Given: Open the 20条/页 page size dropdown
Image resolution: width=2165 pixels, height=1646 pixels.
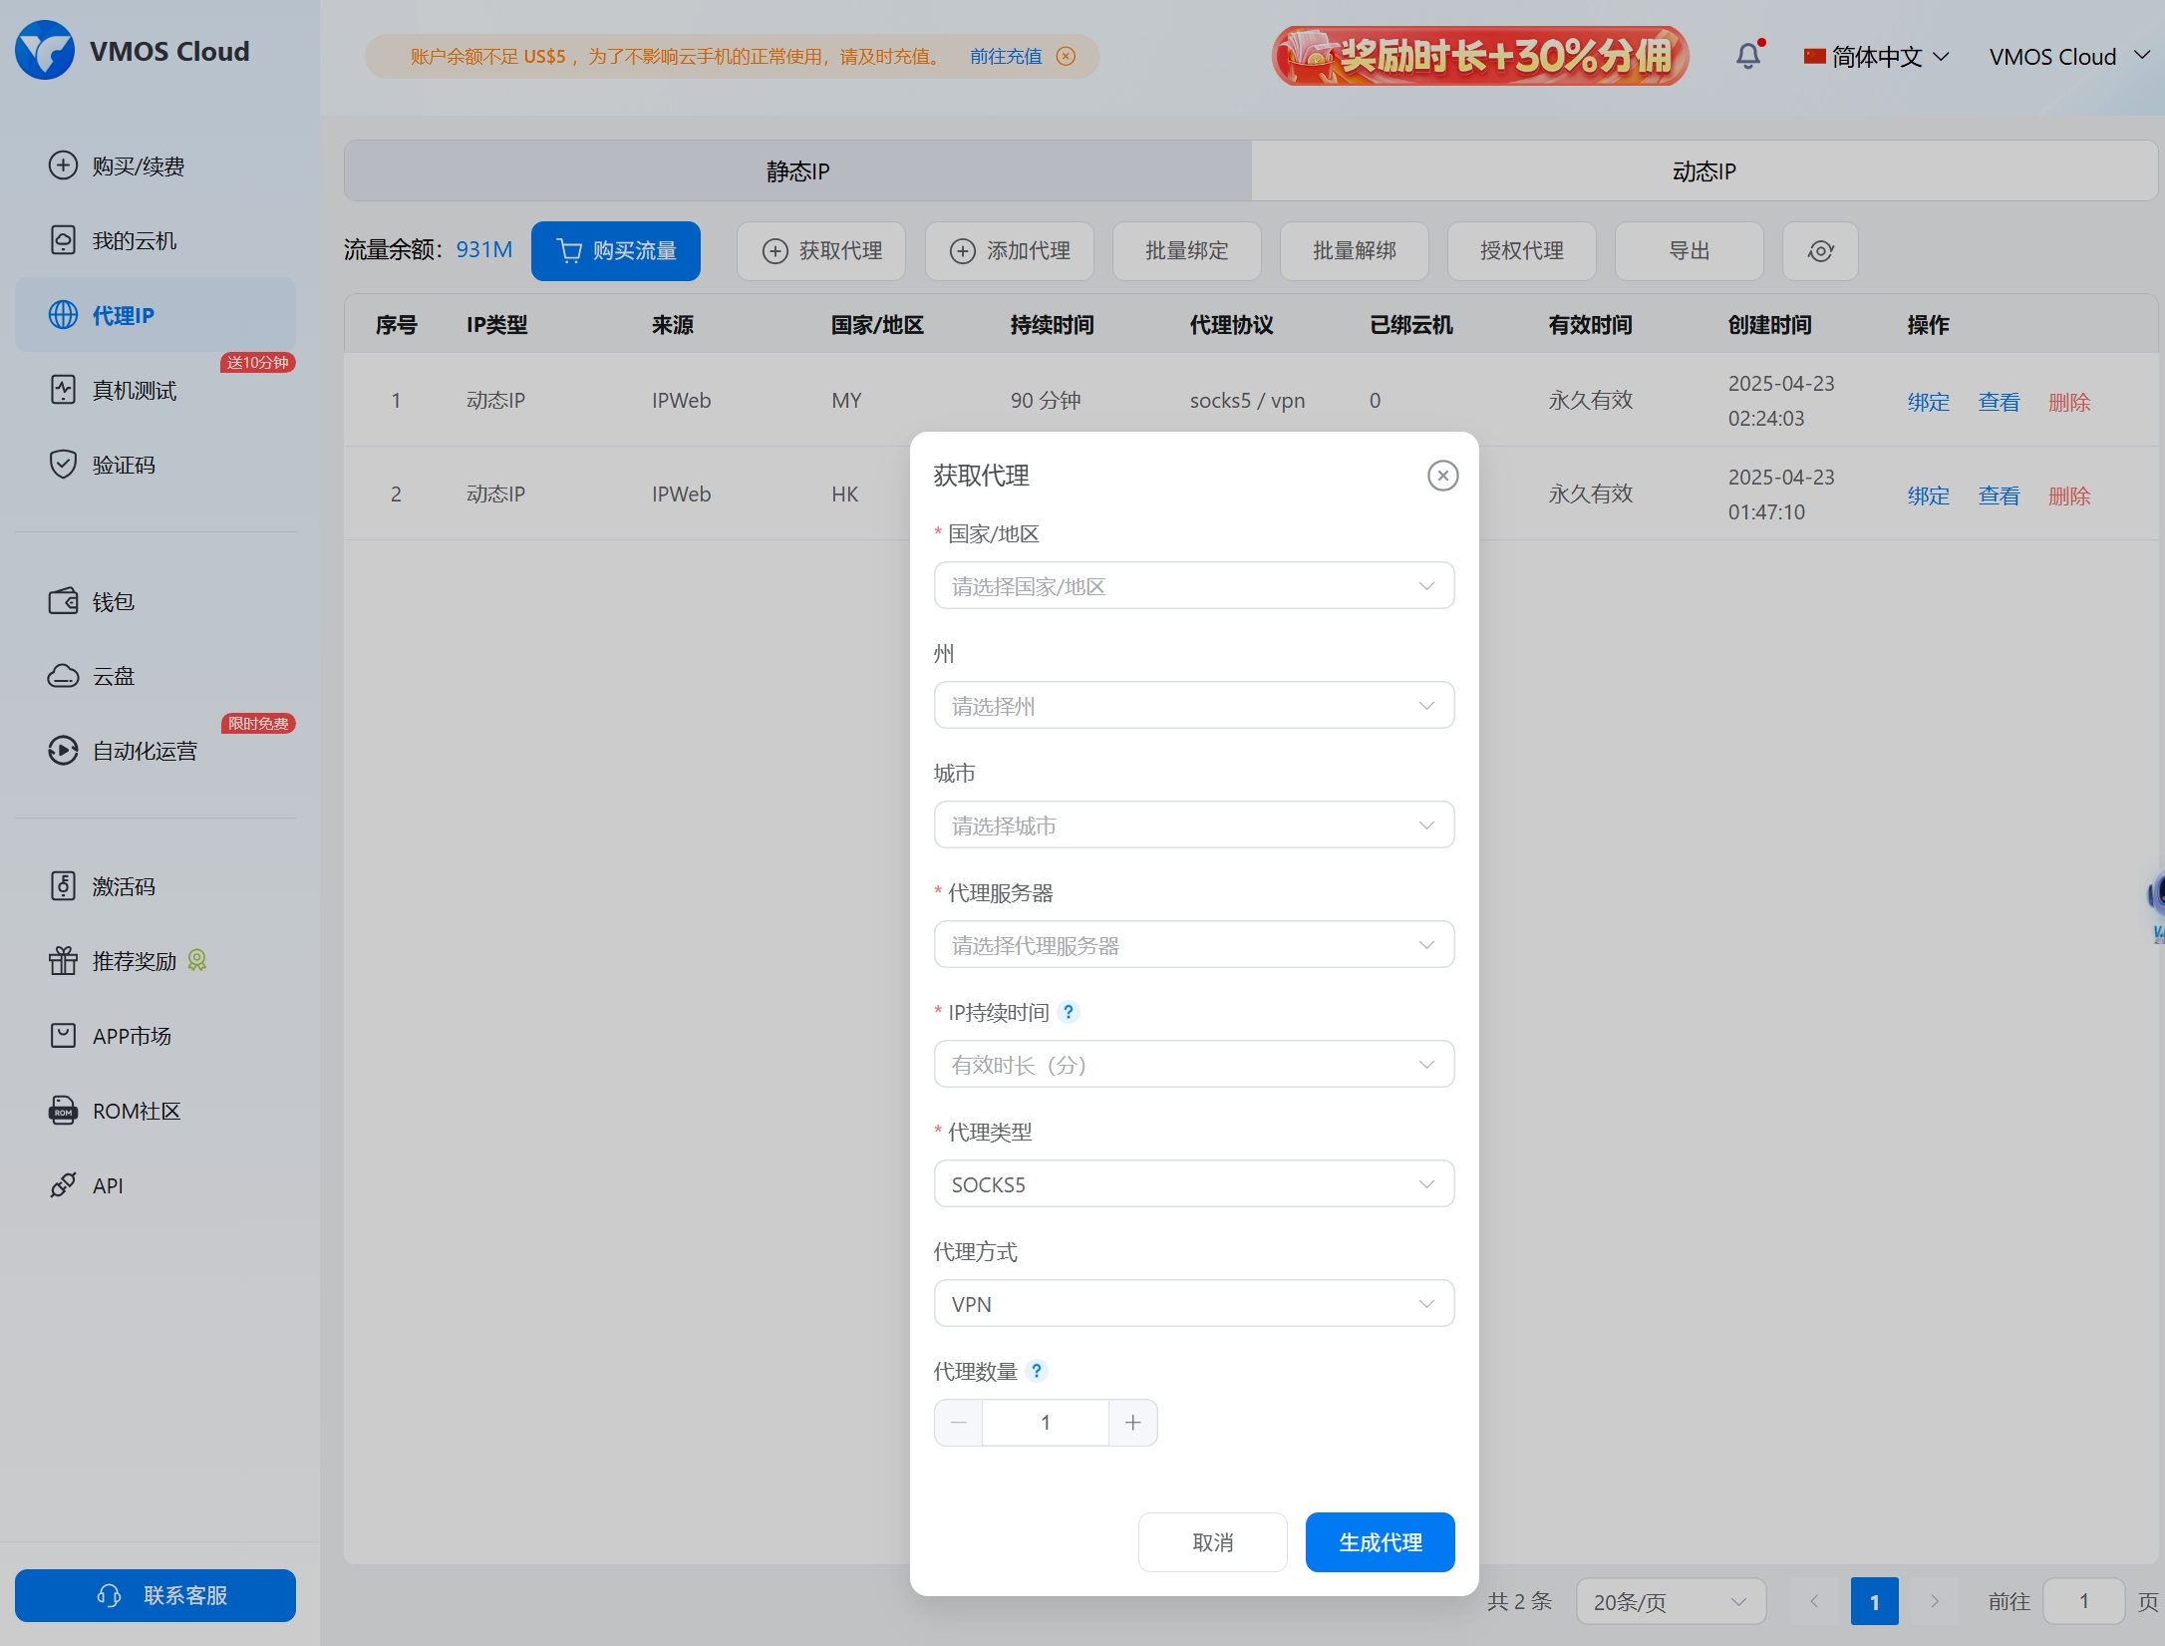Looking at the screenshot, I should coord(1671,1601).
